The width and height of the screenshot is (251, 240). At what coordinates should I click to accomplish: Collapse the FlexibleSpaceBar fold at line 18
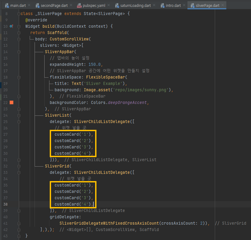click(19, 78)
